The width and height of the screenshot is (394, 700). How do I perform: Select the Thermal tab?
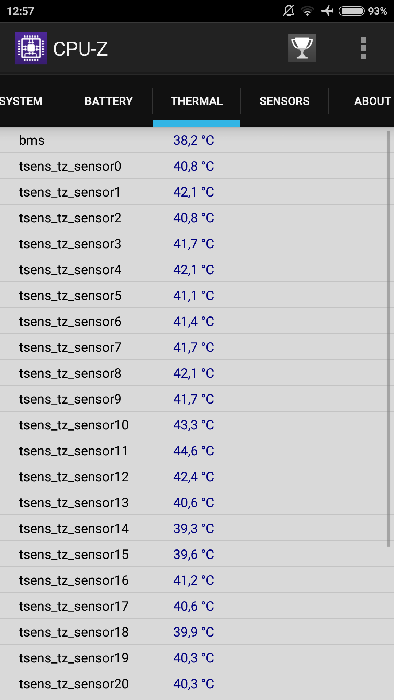tap(197, 101)
